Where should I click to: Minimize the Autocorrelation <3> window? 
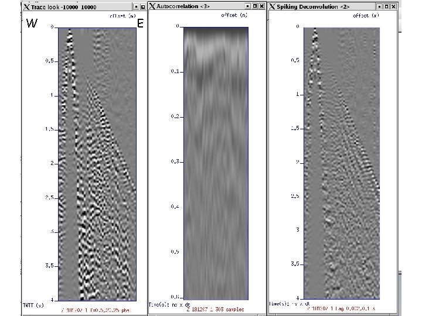[248, 6]
